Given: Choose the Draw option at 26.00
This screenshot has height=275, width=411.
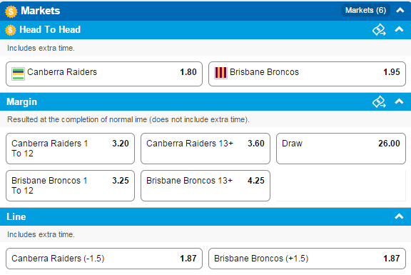Looking at the screenshot, I should coord(341,149).
